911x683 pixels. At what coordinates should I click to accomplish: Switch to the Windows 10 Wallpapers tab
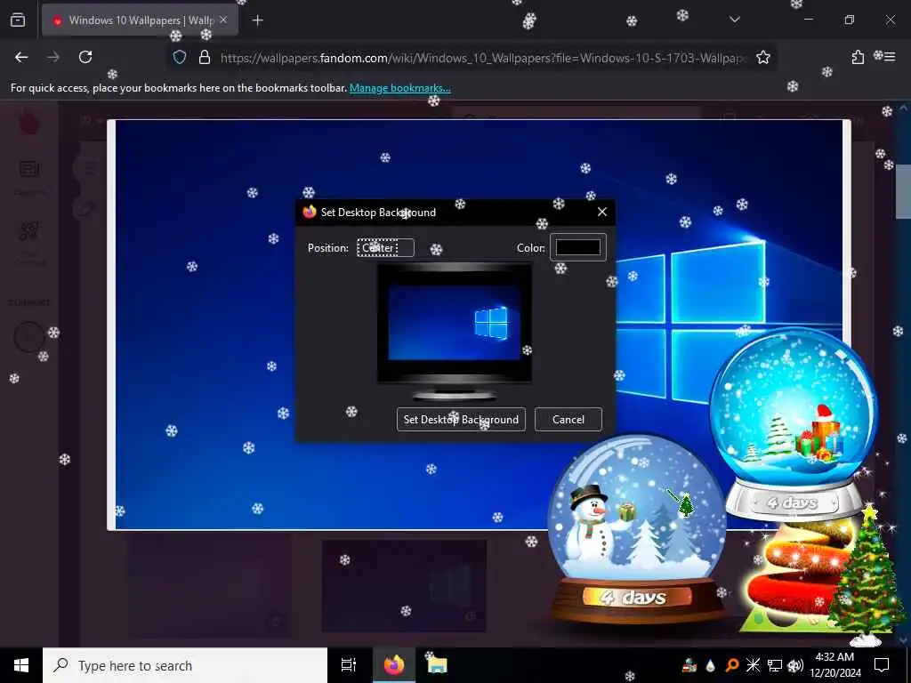[x=140, y=20]
